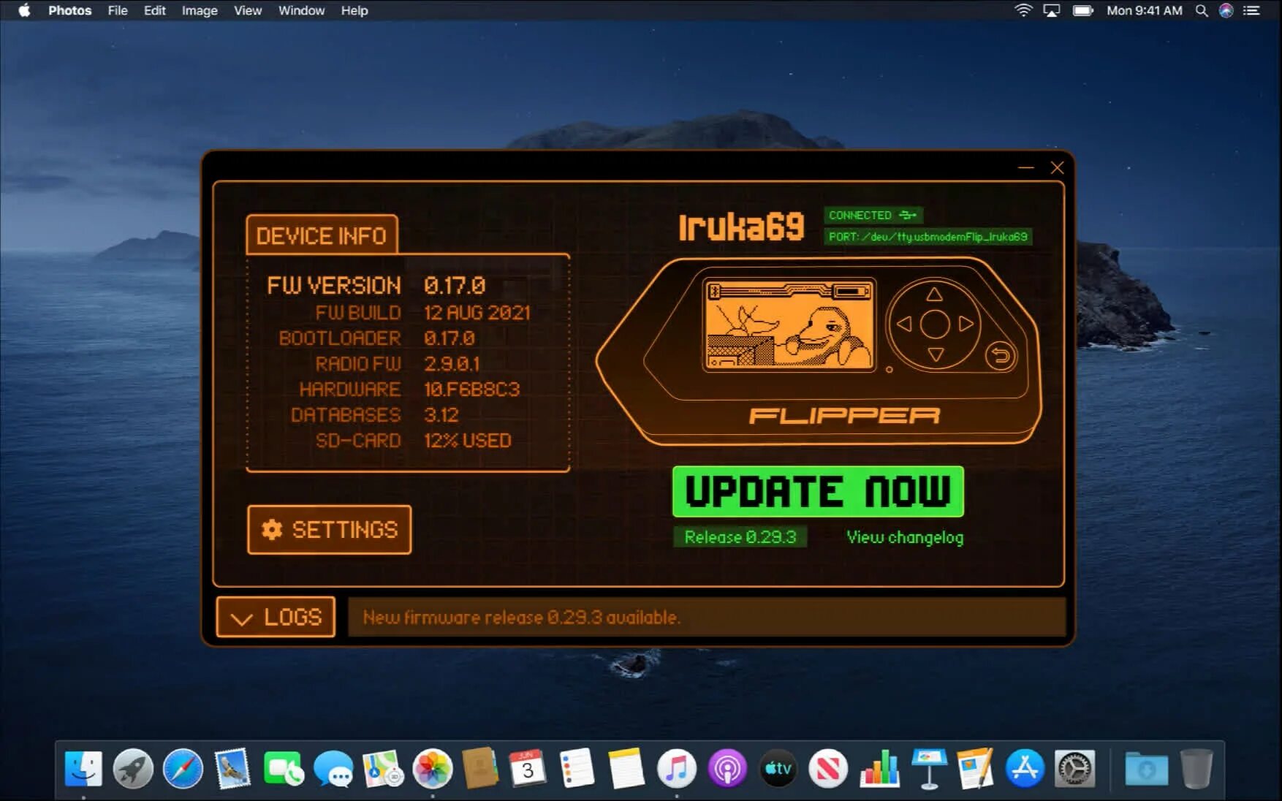Click the Flipper down arrow button
The height and width of the screenshot is (801, 1282).
point(935,354)
